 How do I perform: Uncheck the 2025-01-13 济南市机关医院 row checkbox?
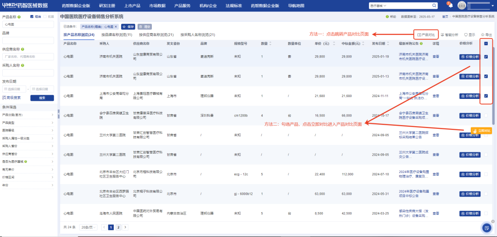(486, 76)
